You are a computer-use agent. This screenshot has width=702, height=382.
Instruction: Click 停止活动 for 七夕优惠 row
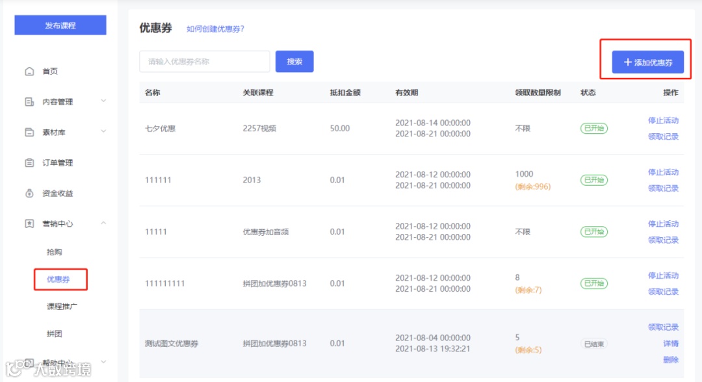663,120
